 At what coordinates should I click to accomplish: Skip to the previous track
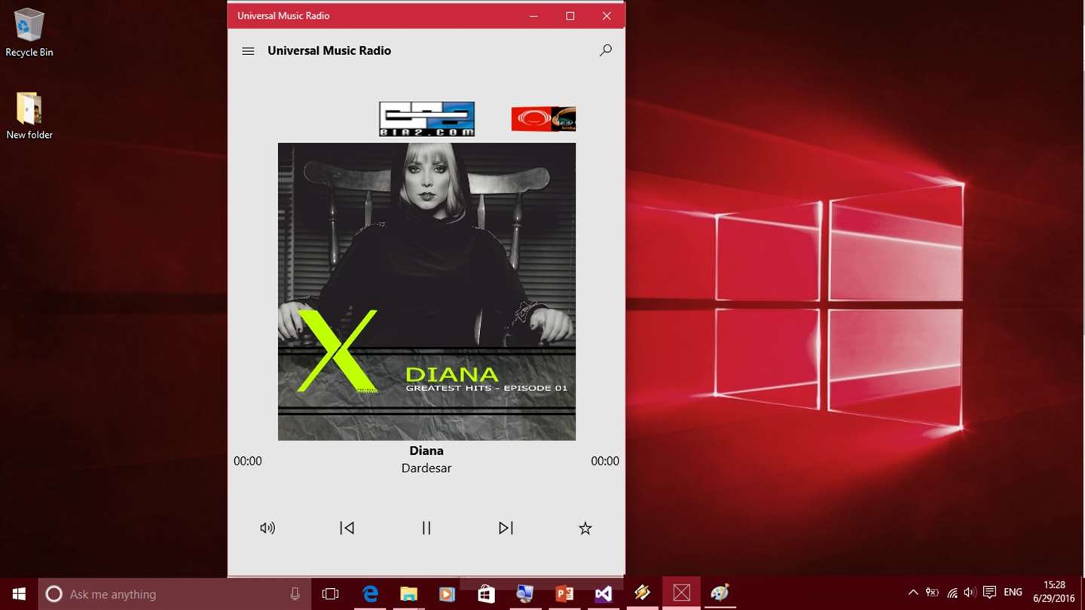point(347,528)
